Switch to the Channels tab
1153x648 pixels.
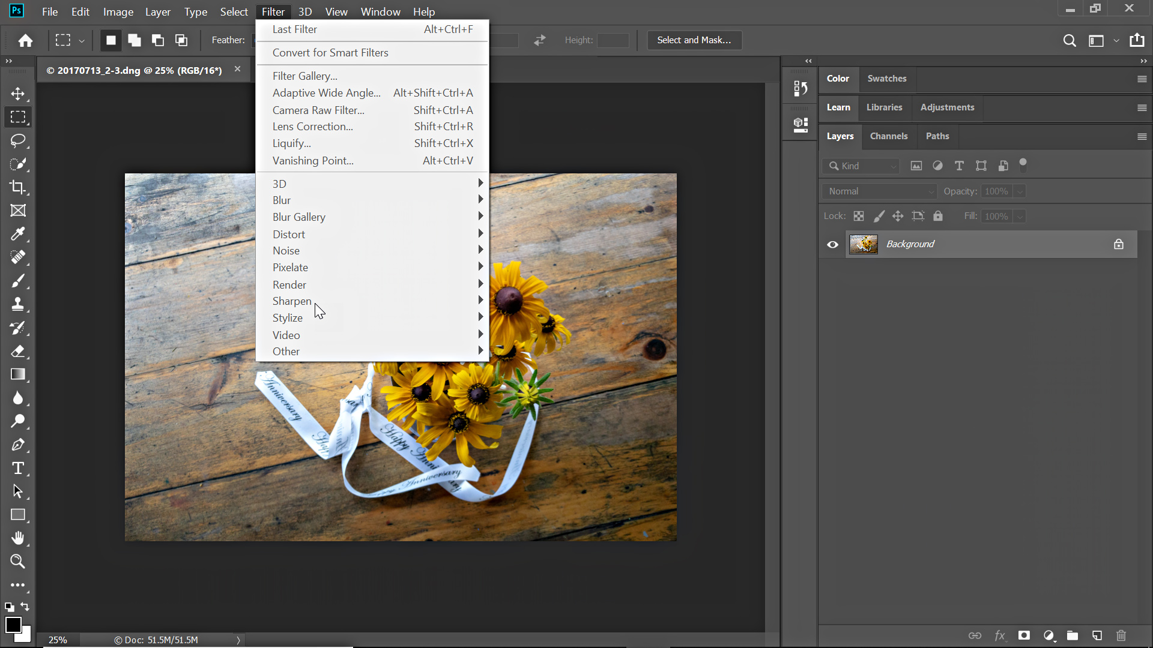(889, 136)
